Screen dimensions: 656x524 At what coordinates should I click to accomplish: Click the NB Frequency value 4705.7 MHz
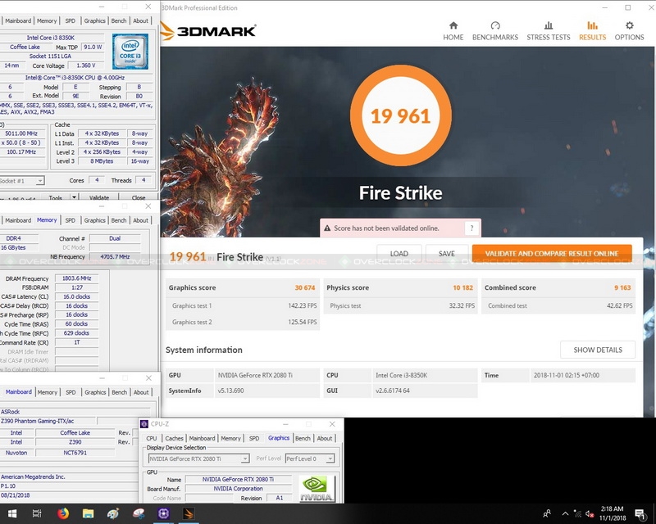click(115, 257)
